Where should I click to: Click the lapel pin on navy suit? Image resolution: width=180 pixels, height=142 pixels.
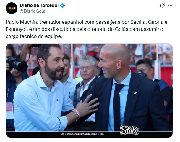[x=135, y=93]
